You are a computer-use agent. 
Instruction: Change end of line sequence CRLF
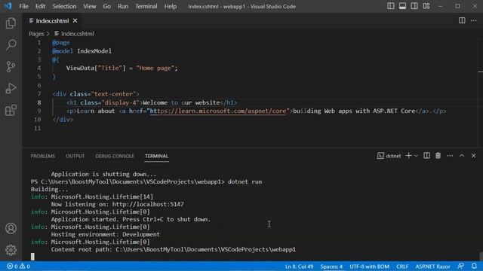click(x=402, y=266)
